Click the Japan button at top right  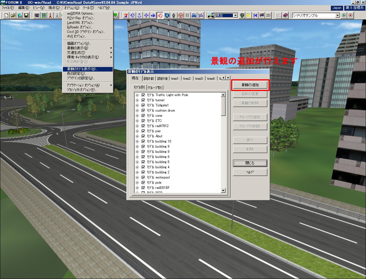pyautogui.click(x=337, y=8)
